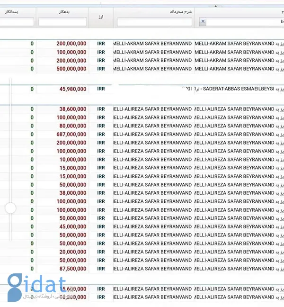
Task: Click the rightmost description cell of the 10,000,000 row
Action: tap(239, 160)
